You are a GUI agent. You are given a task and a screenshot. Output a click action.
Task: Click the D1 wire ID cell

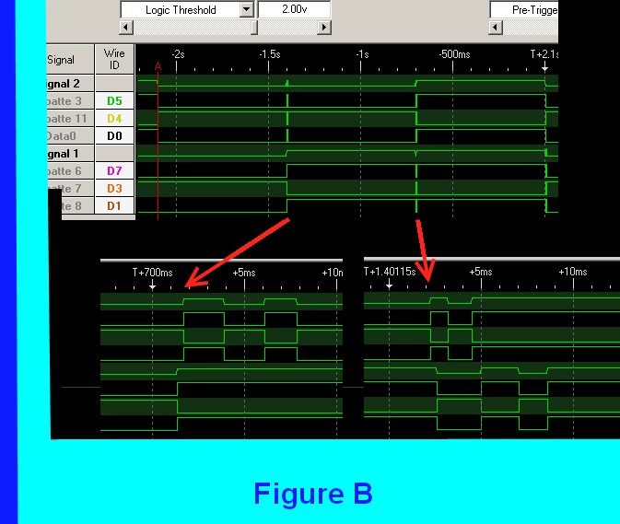coord(114,206)
